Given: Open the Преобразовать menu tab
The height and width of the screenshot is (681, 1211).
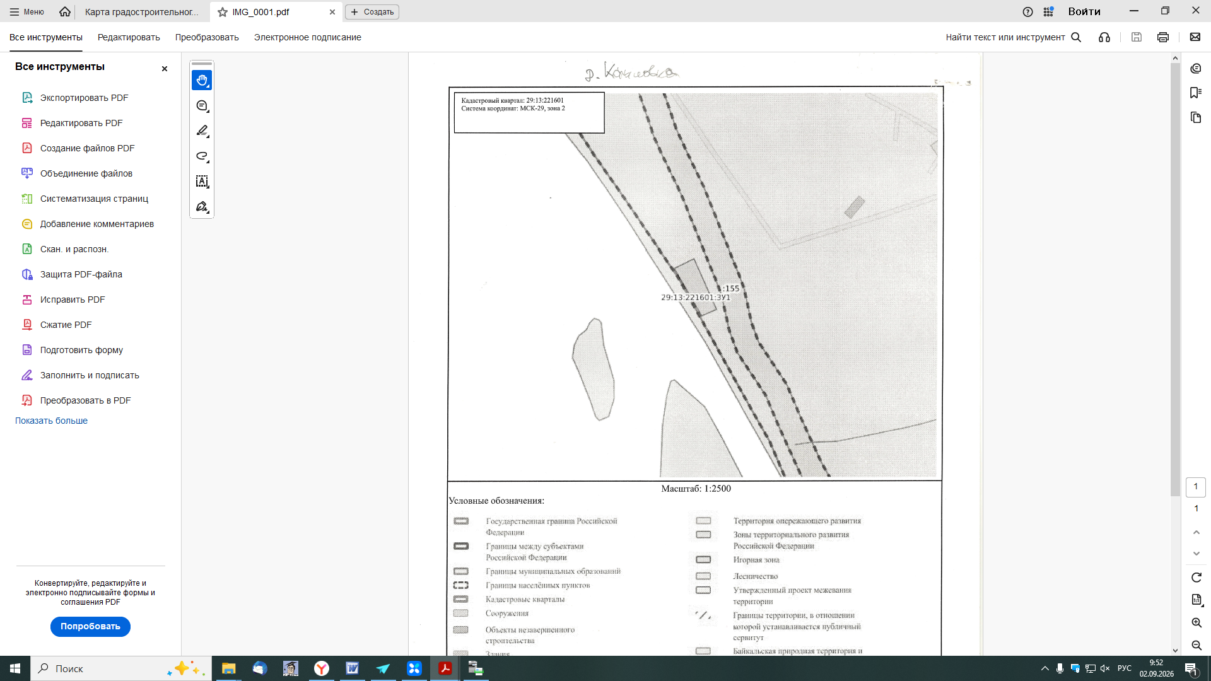Looking at the screenshot, I should pos(207,37).
